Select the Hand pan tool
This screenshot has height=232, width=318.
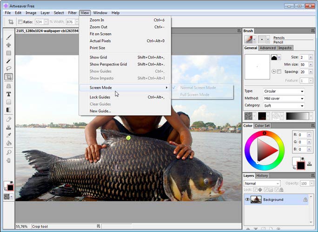point(9,160)
